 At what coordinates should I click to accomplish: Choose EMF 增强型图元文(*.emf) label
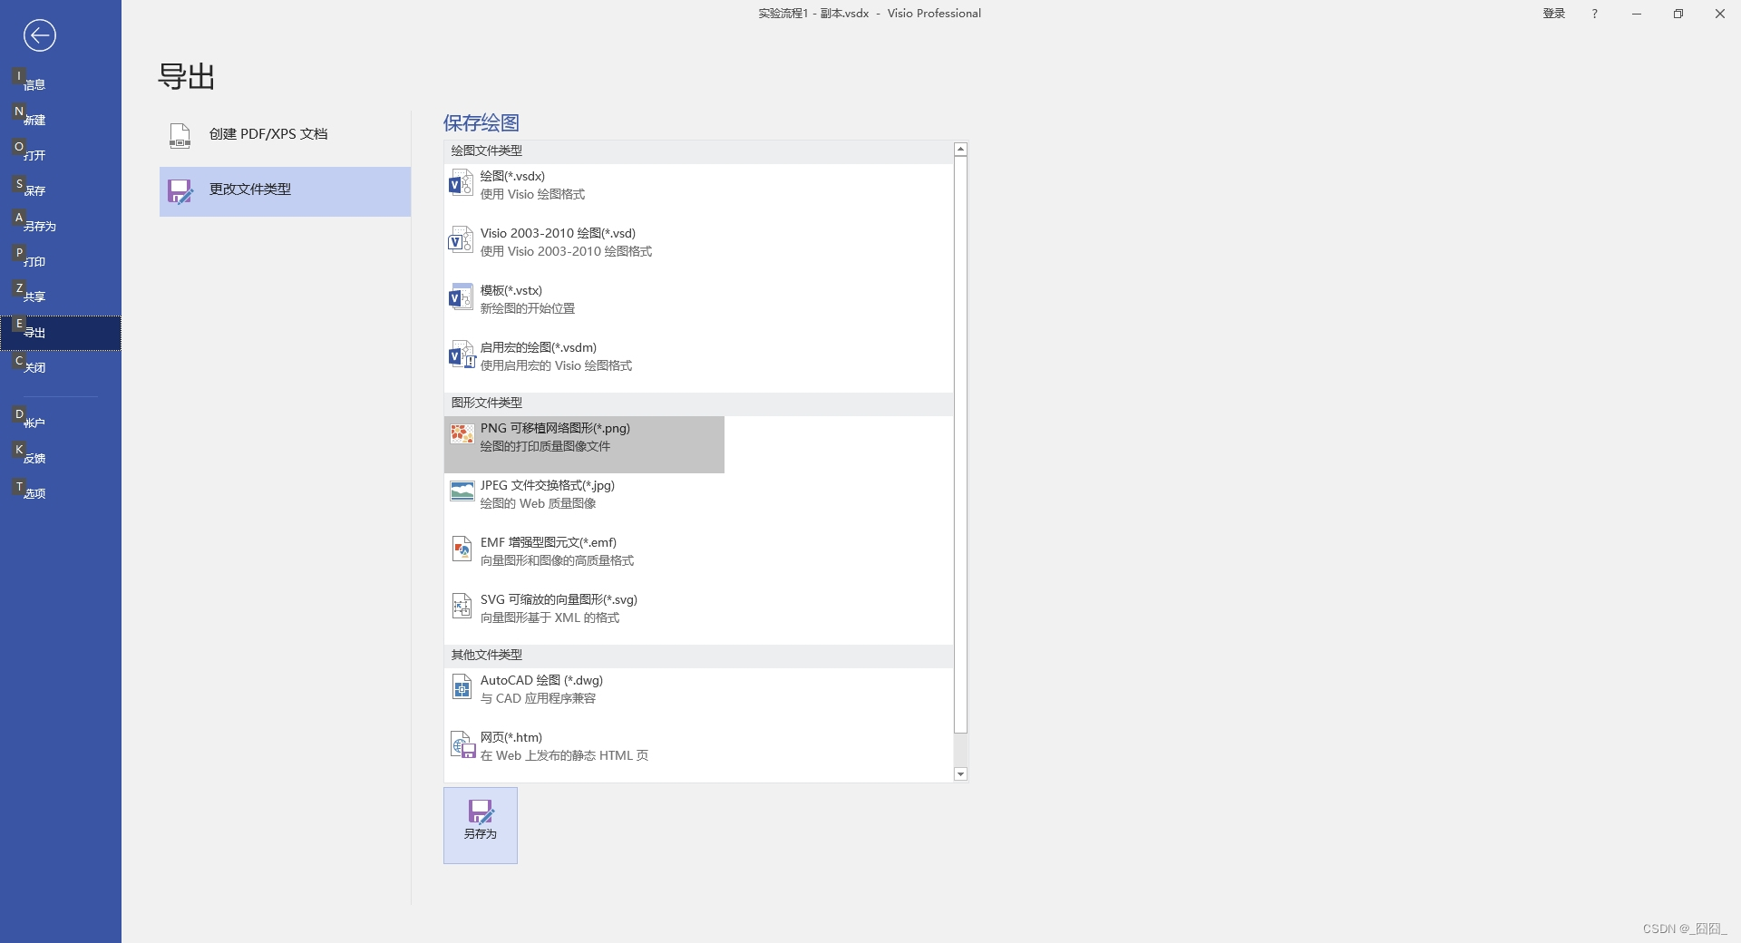click(549, 542)
